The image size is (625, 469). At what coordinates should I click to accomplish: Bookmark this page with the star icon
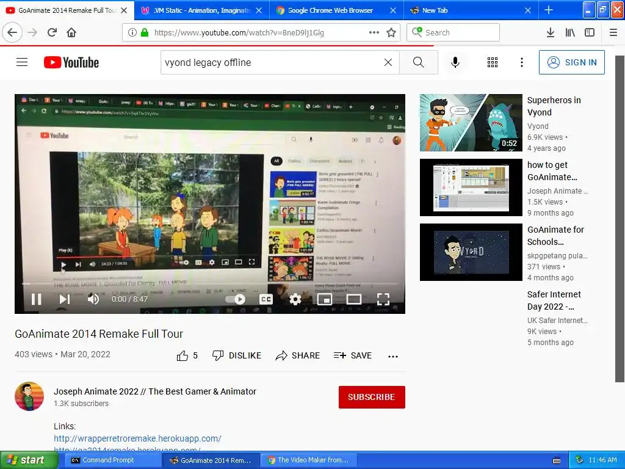(x=391, y=32)
